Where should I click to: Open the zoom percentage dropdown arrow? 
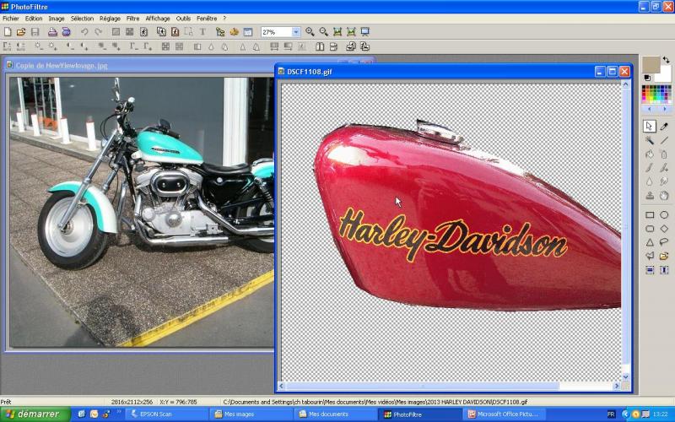coord(296,32)
